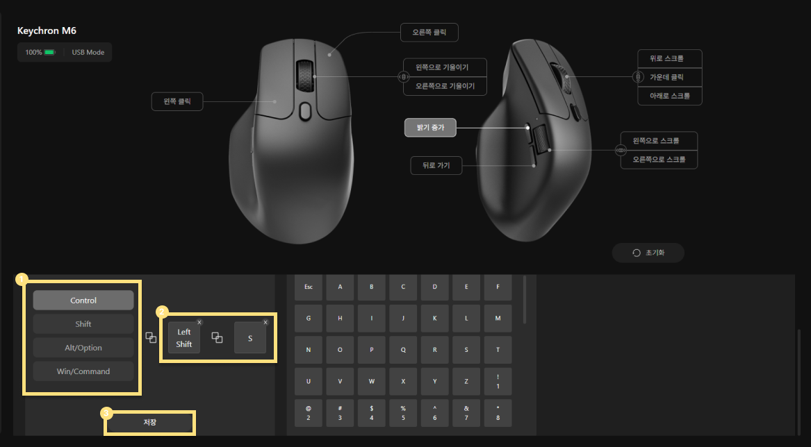Toggle the Control modifier
811x447 pixels.
coord(83,301)
